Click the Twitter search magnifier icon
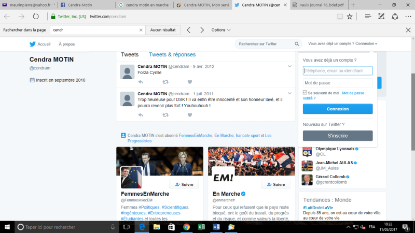 click(297, 44)
